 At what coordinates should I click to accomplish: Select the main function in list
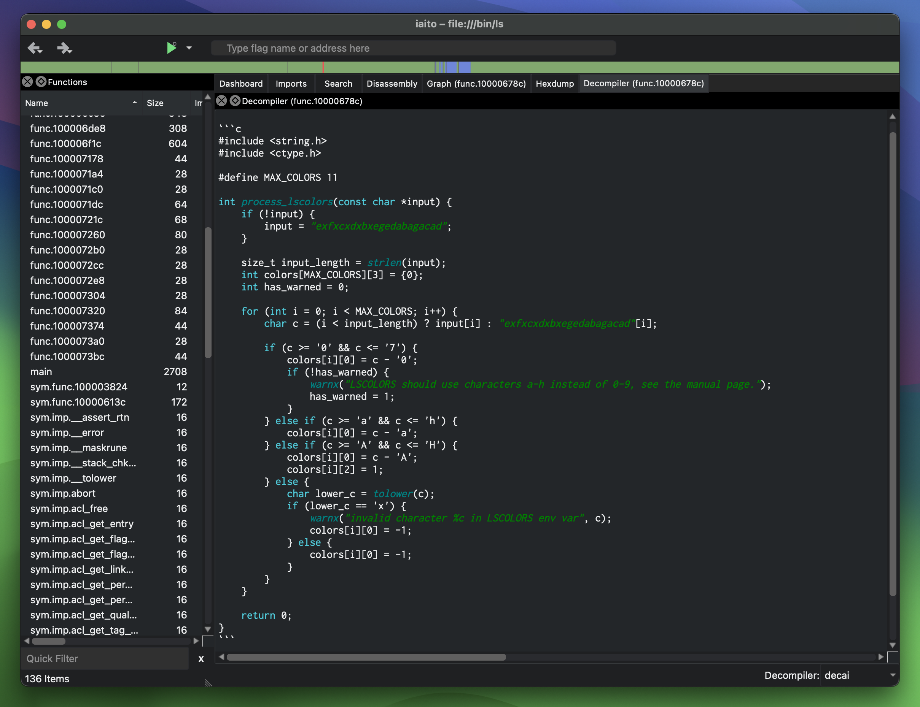(x=41, y=372)
